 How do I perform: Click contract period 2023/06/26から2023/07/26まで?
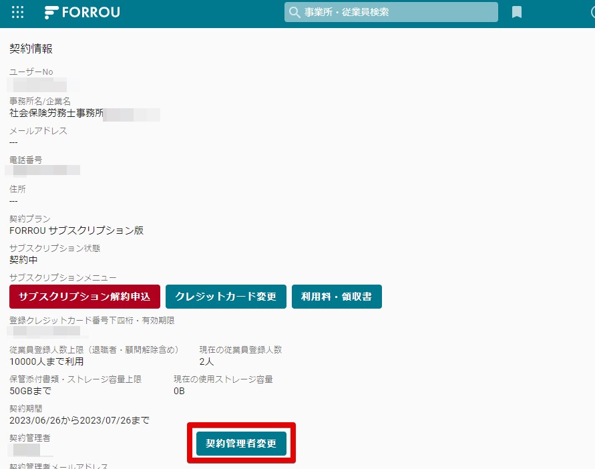click(79, 420)
